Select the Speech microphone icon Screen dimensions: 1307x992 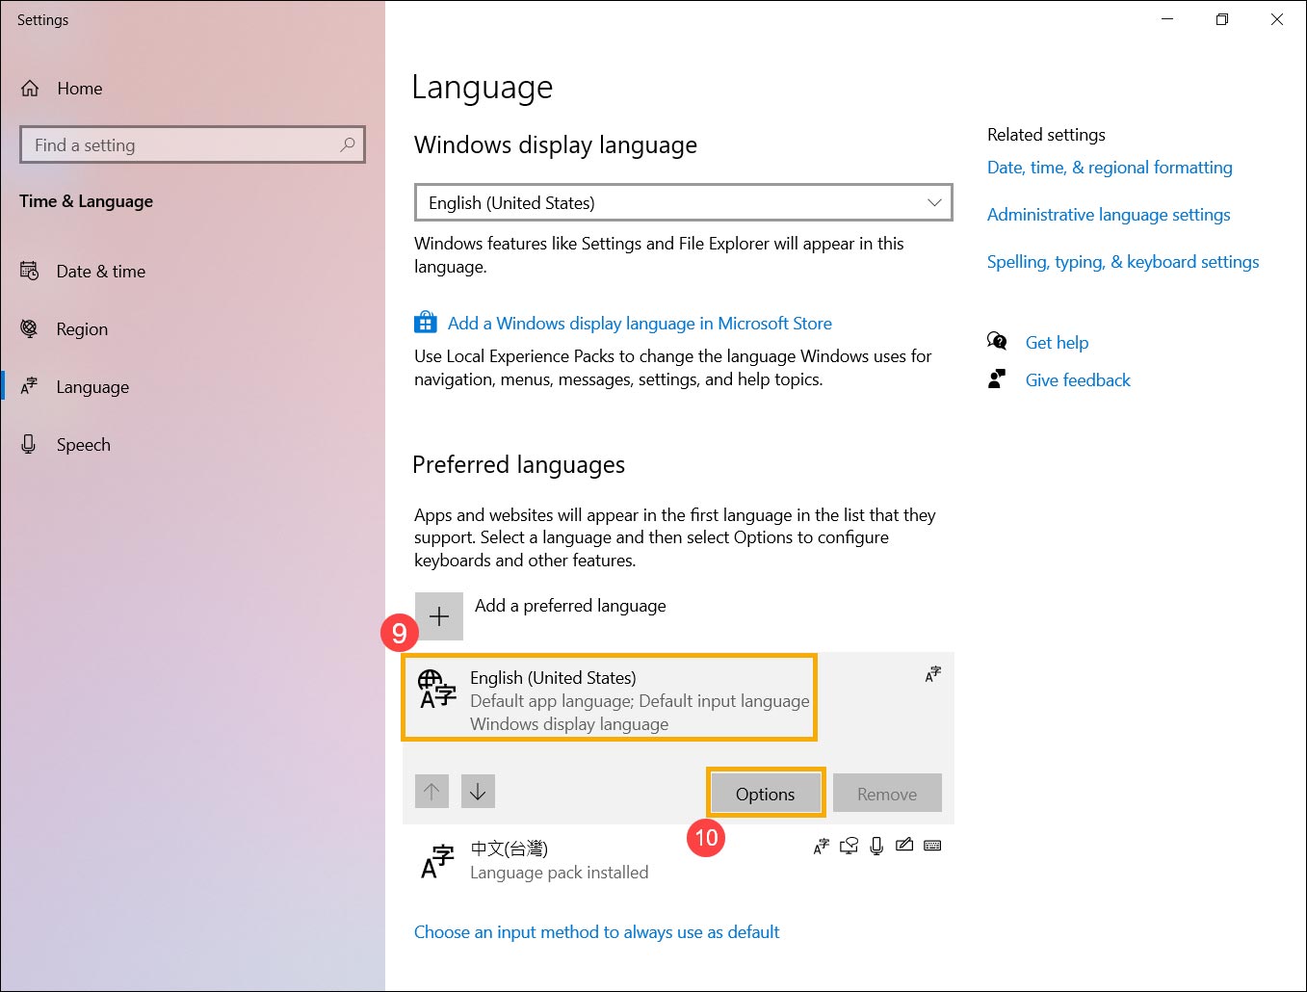29,444
